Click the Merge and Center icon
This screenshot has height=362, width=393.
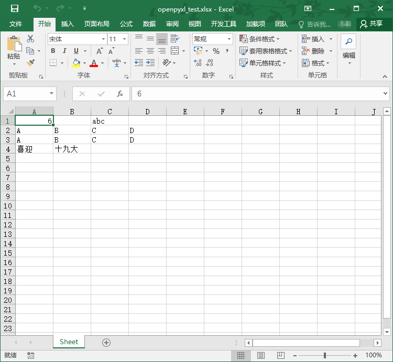(174, 51)
